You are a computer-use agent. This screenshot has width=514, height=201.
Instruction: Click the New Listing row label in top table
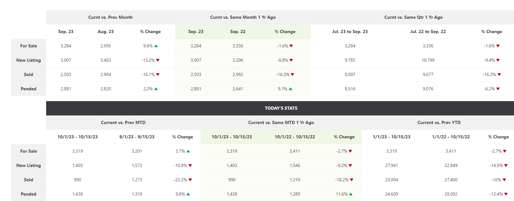[x=29, y=60]
